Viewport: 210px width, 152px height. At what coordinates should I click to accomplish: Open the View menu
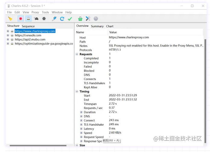26,12
